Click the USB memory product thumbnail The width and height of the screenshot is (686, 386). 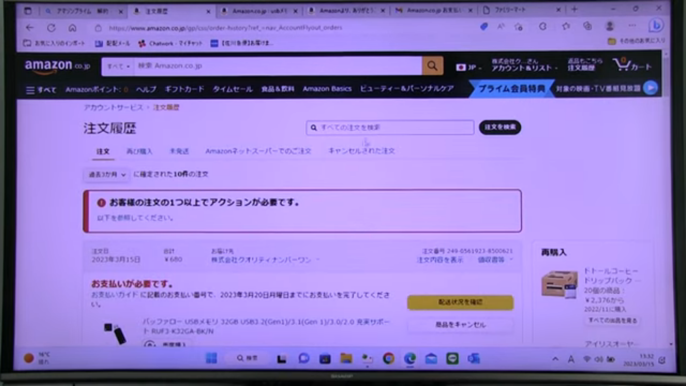point(115,333)
